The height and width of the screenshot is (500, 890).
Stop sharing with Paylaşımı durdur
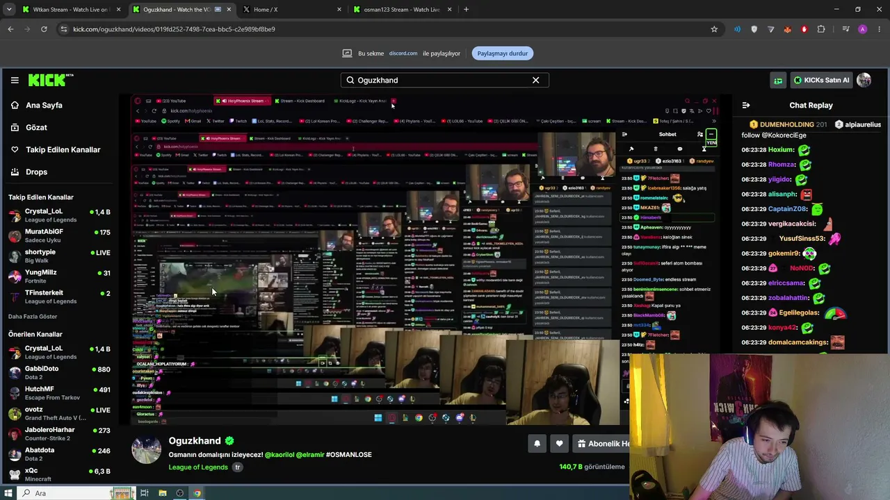point(503,53)
